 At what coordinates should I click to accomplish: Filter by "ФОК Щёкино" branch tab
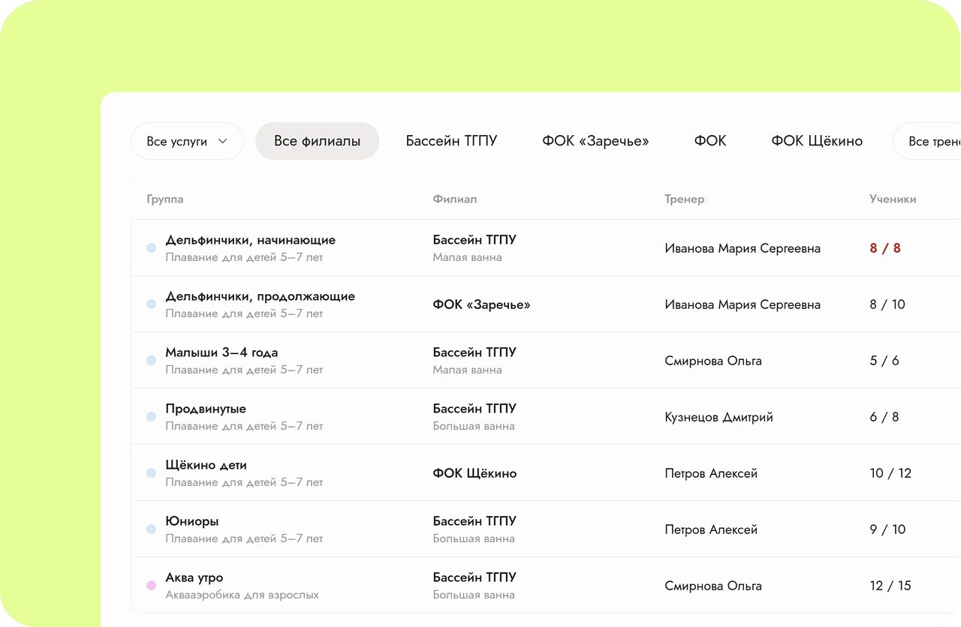[817, 141]
